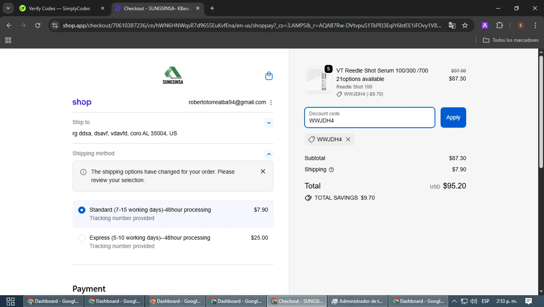Screen dimensions: 544x307
Task: Open a new browser tab
Action: [212, 8]
